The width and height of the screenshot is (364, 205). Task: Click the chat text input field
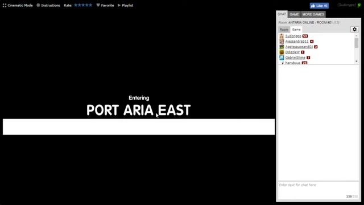[x=318, y=190]
